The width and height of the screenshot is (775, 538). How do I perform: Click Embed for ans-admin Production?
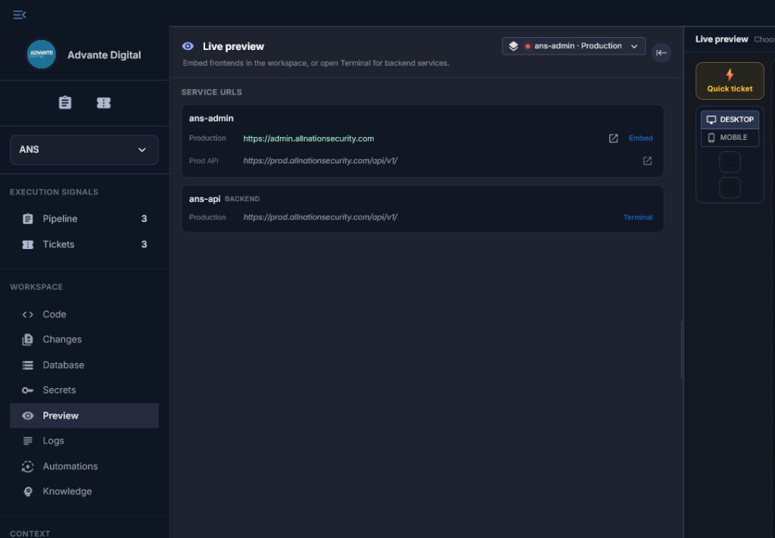tap(640, 138)
